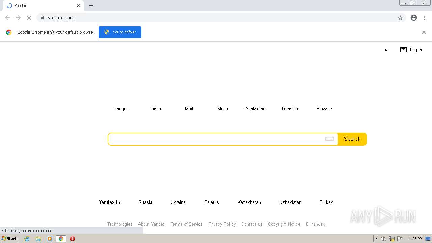
Task: Open network status icon in tray
Action: pyautogui.click(x=392, y=239)
